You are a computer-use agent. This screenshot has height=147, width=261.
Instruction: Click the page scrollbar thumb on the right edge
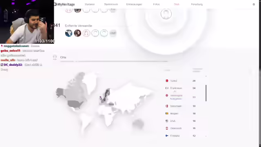coord(260,107)
